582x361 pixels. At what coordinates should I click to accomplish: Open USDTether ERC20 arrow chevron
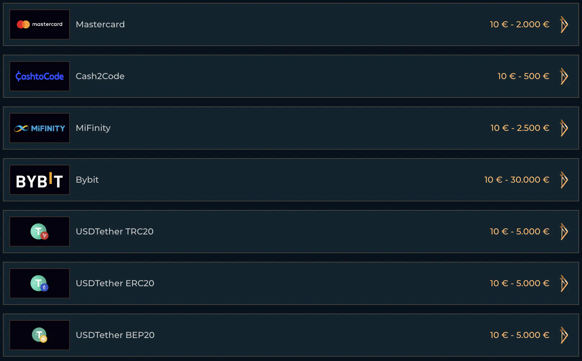[x=564, y=283]
